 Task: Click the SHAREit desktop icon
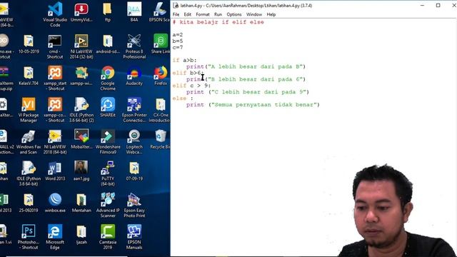click(108, 107)
